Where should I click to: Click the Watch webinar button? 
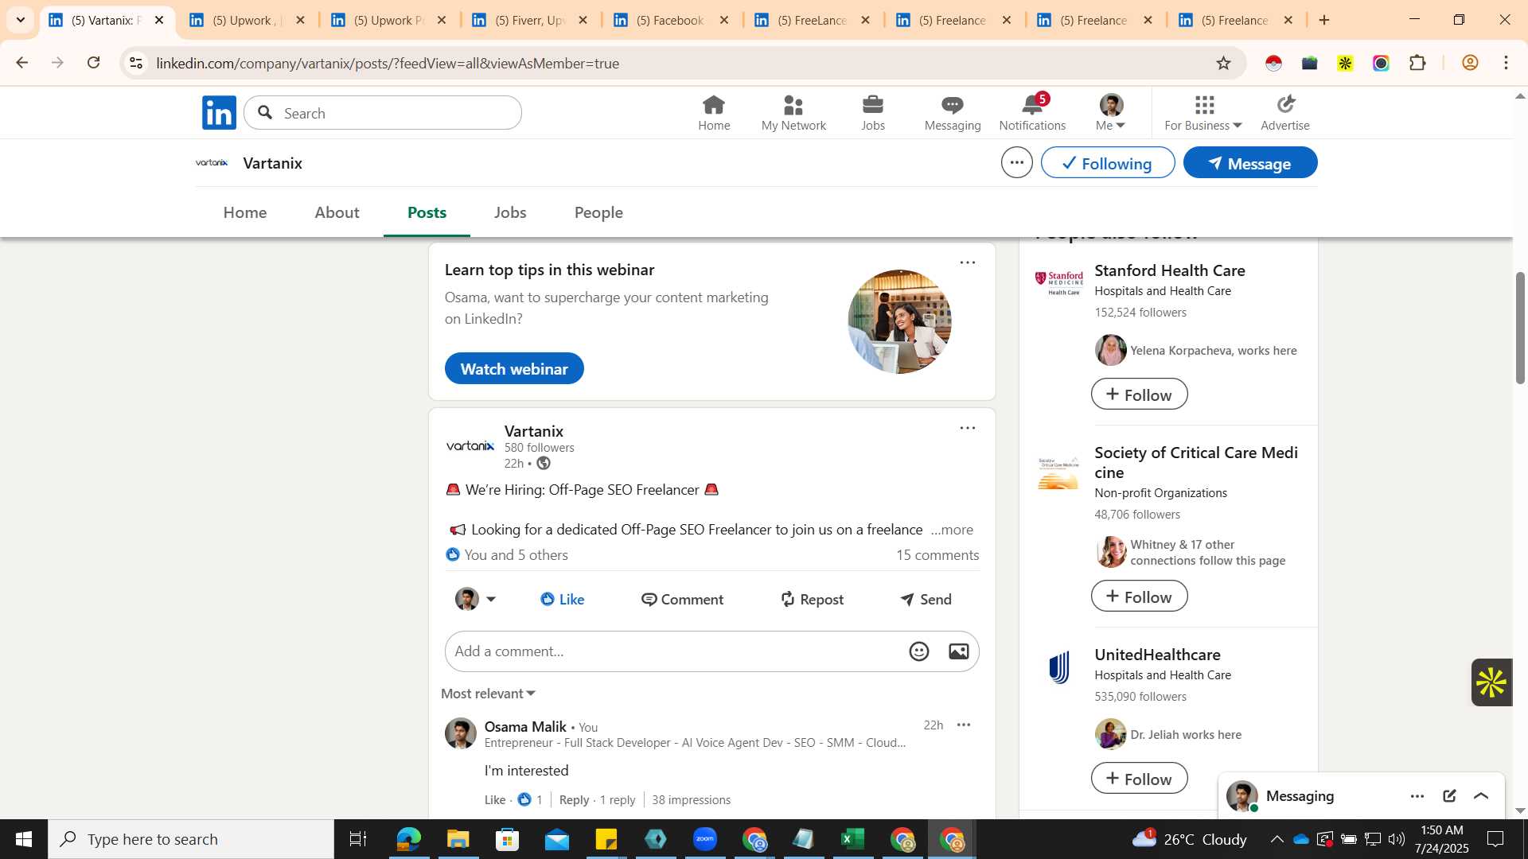point(514,368)
